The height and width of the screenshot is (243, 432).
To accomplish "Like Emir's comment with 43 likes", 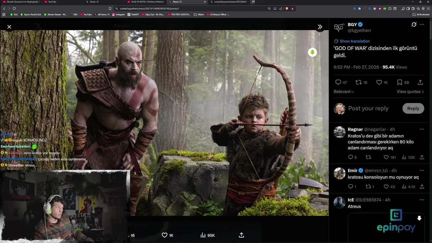I will [x=386, y=187].
